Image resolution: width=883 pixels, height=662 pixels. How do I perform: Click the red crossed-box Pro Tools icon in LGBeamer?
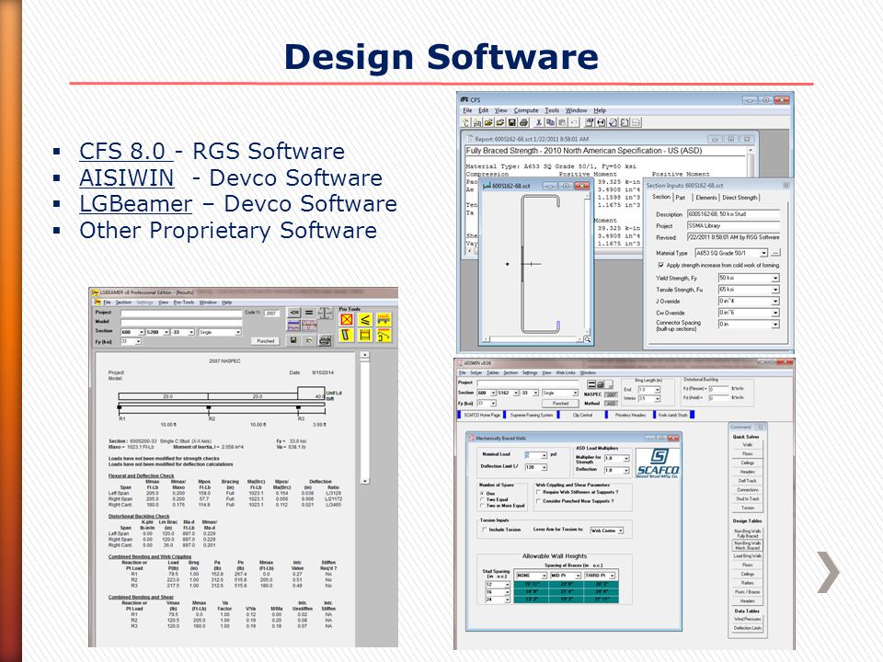(x=347, y=319)
